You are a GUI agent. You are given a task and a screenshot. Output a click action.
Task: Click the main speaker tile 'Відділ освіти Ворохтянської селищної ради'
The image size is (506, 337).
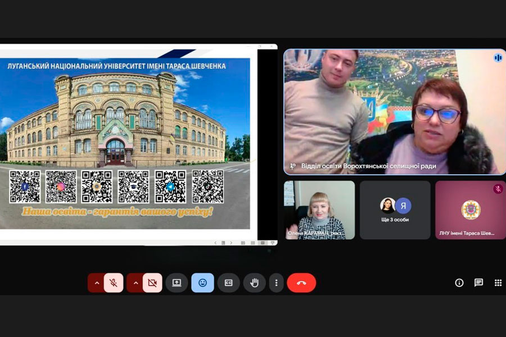point(395,112)
